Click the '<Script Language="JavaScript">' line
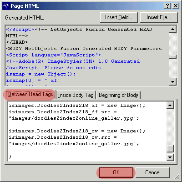This screenshot has width=182, height=182. point(54,55)
